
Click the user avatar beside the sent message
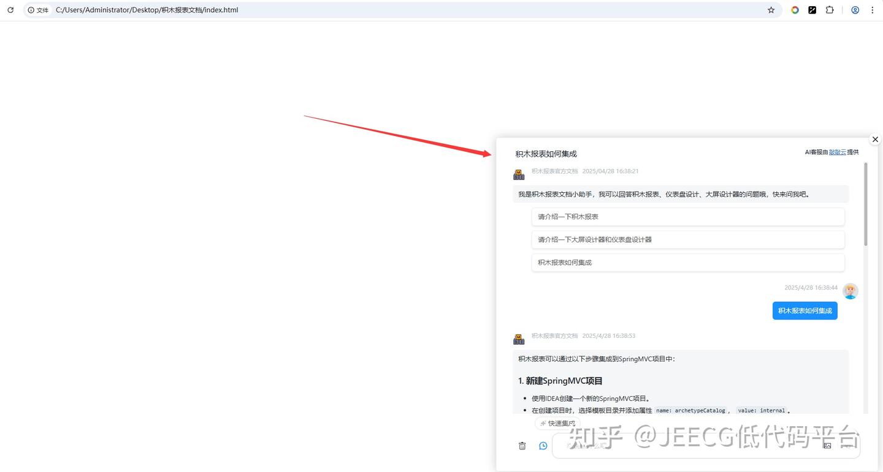pos(850,291)
